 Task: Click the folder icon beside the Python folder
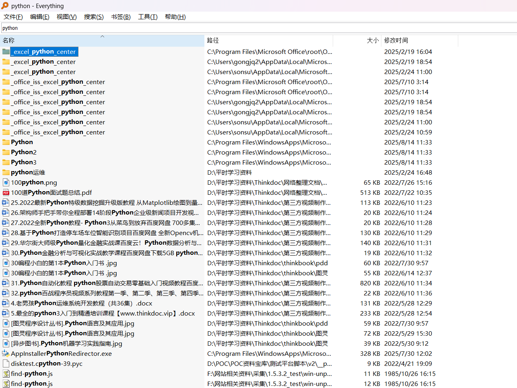6,142
